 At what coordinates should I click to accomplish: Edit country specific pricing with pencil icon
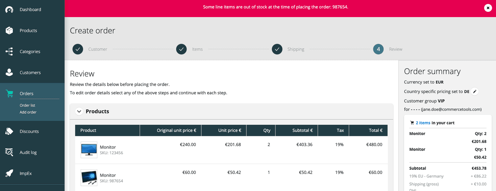click(474, 91)
